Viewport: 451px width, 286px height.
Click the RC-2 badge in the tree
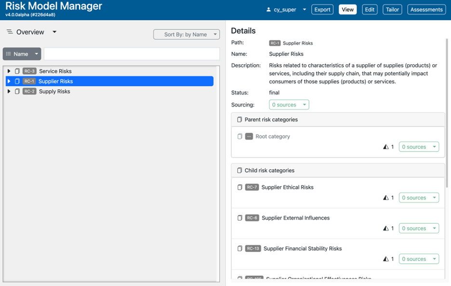(29, 91)
